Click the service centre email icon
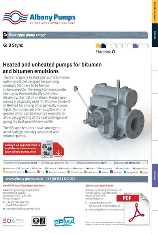Viewport: 158px width, 234px height. (87, 210)
